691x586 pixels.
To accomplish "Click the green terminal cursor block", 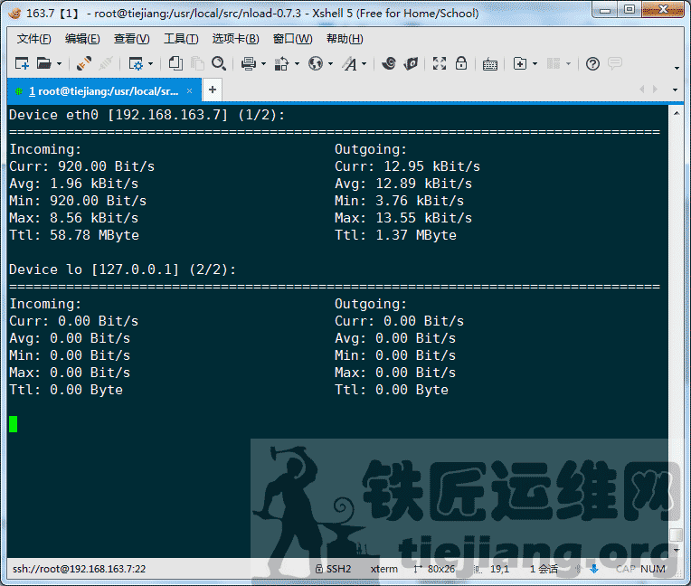I will click(x=14, y=424).
